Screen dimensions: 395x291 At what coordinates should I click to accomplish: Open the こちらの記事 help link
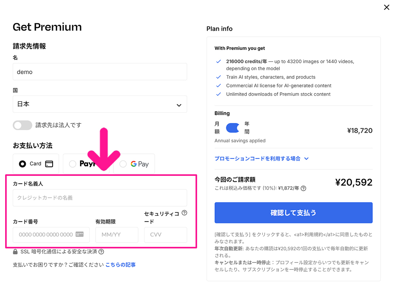[121, 264]
